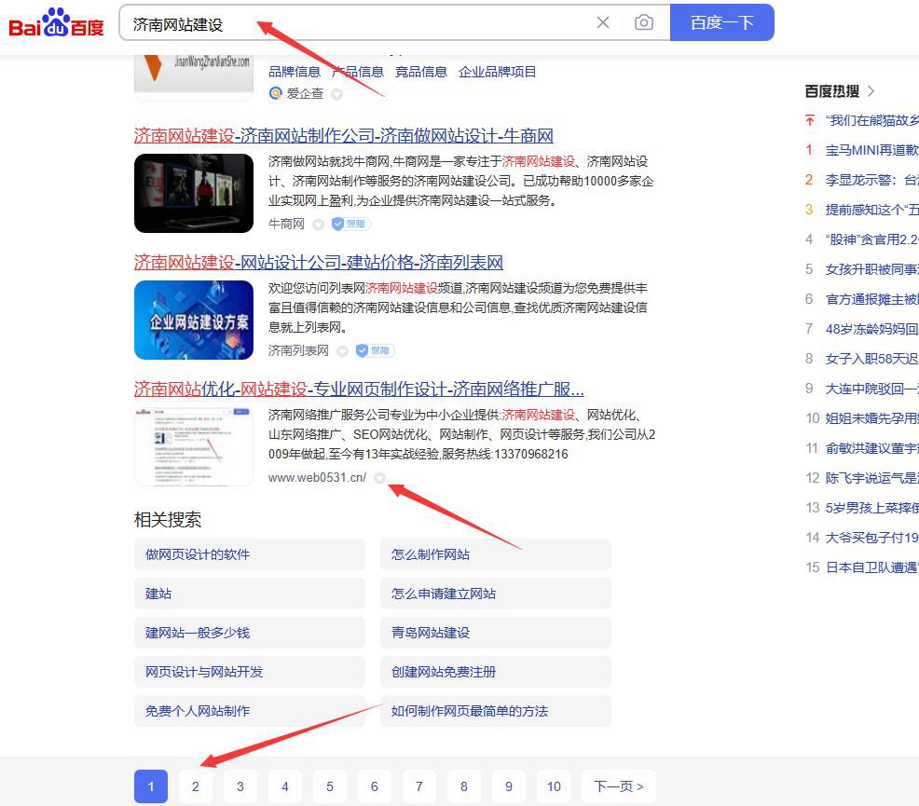Open the 济南列表网 result title
Image resolution: width=919 pixels, height=806 pixels.
[x=318, y=263]
